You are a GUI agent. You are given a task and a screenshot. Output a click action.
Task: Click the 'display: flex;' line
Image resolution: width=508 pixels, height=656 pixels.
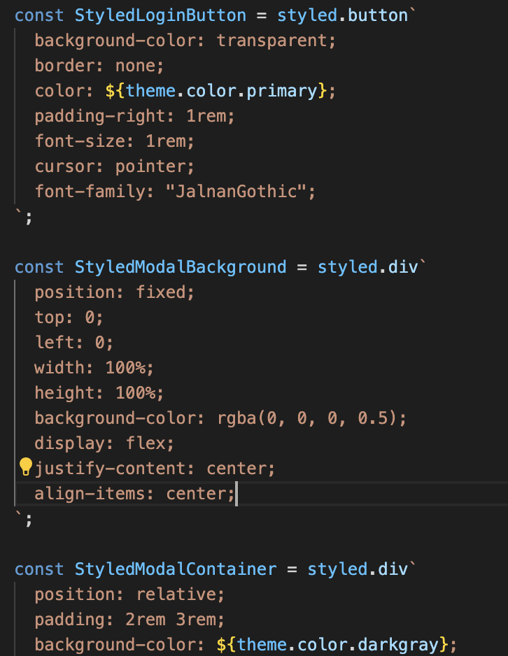pyautogui.click(x=104, y=443)
